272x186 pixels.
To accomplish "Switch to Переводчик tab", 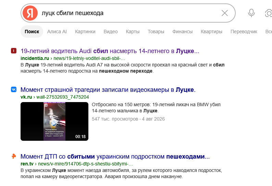I will (244, 32).
